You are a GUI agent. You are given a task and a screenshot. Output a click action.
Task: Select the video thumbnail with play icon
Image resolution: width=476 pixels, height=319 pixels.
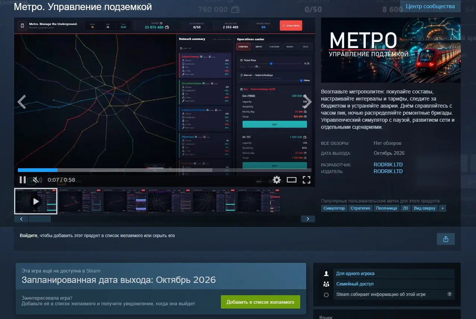tap(36, 201)
